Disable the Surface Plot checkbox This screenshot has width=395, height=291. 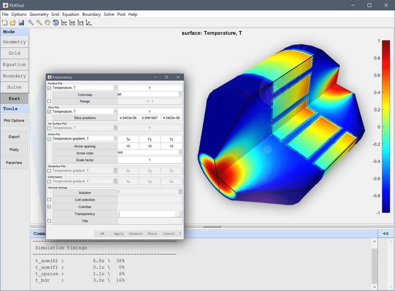[49, 88]
